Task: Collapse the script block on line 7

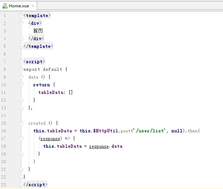Action: point(21,61)
